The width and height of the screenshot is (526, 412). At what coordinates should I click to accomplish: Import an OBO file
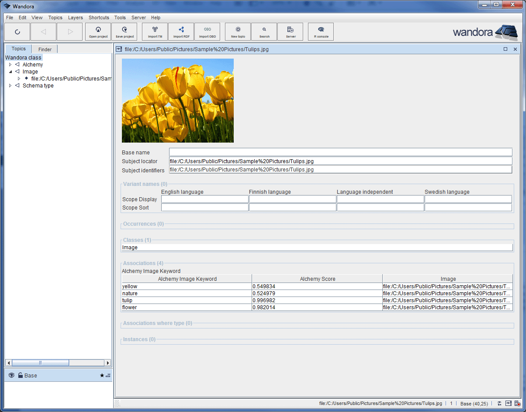click(x=207, y=31)
